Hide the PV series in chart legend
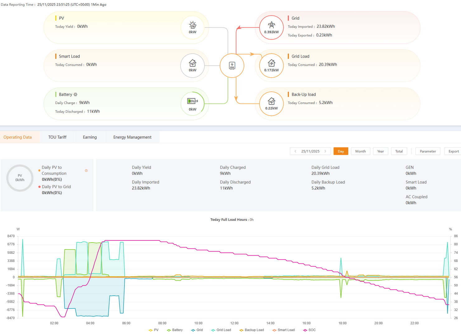Screen dimensions: 461x336 154,330
